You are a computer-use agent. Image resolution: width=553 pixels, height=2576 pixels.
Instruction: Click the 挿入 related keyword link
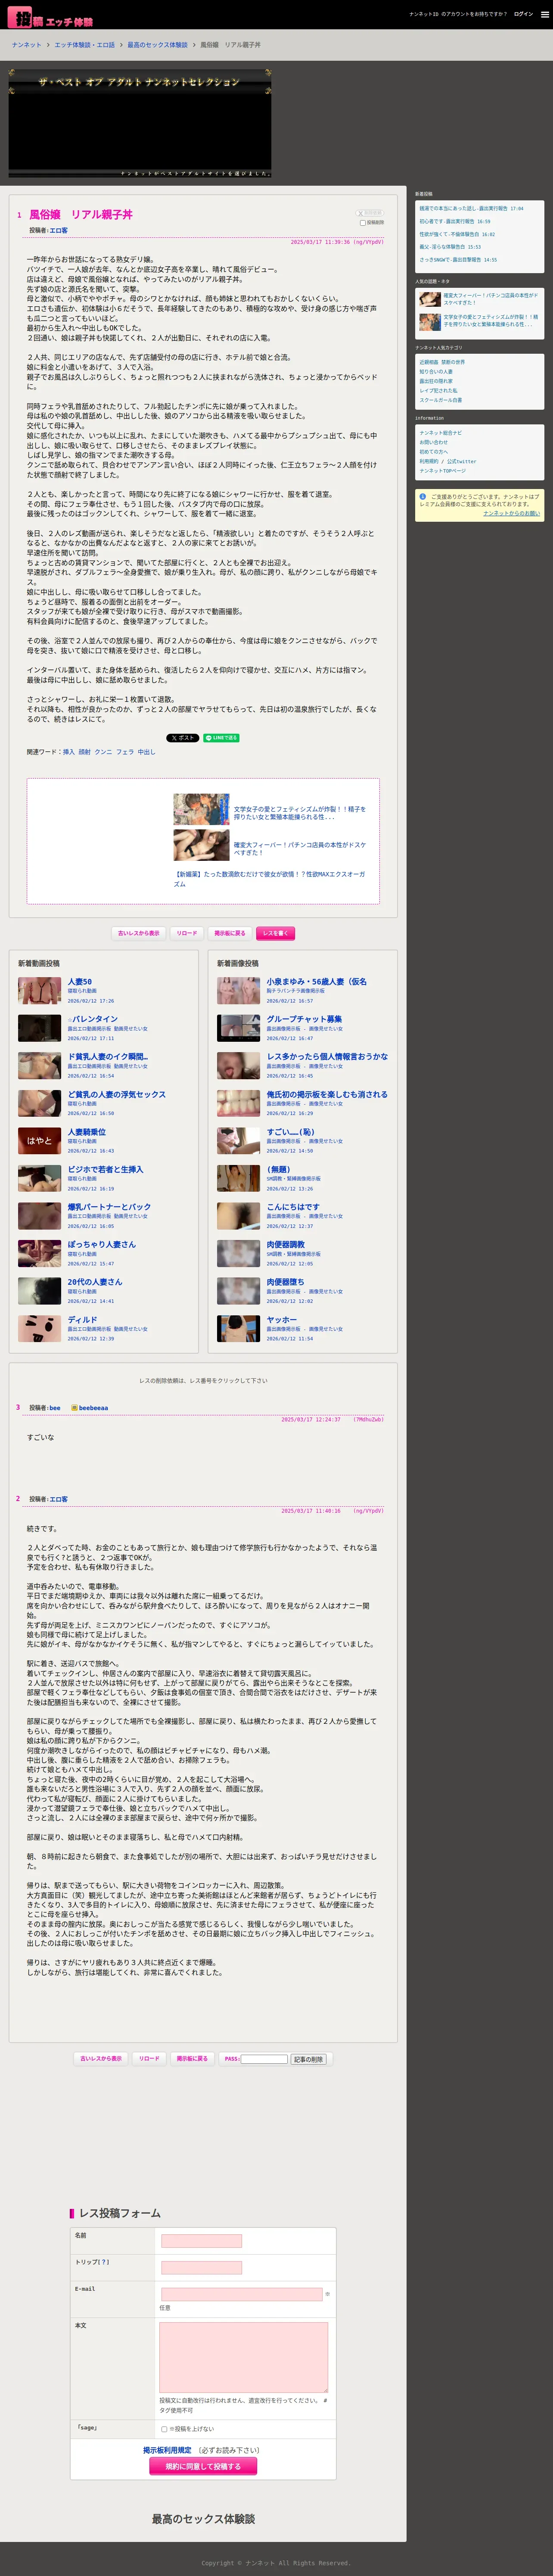pos(69,752)
